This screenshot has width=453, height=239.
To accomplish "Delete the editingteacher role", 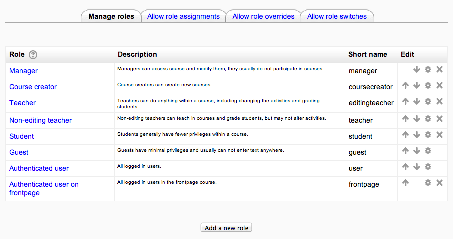I will [439, 101].
